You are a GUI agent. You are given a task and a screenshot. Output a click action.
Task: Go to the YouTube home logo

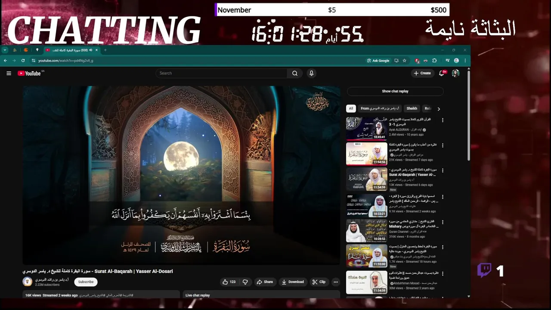click(29, 73)
